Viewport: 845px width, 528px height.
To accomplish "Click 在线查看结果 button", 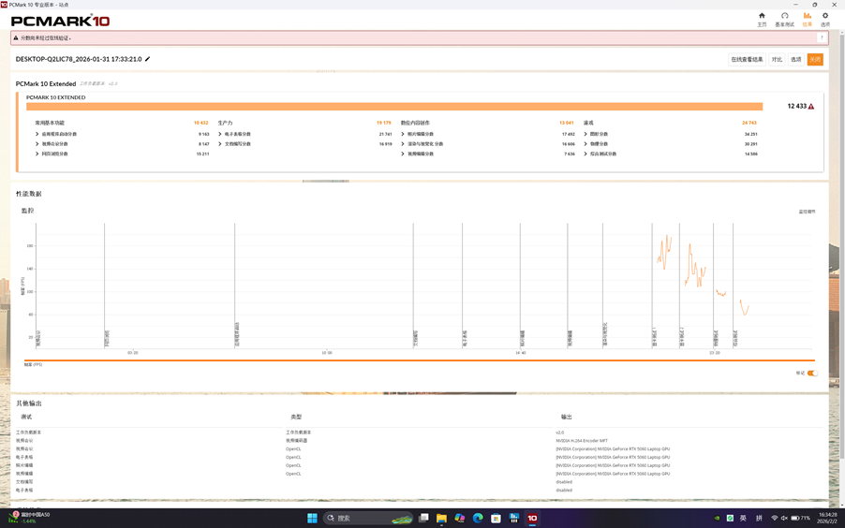I will point(747,59).
